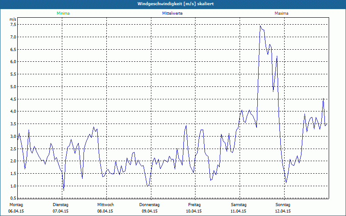Image resolution: width=346 pixels, height=216 pixels.
Task: Click the date 06.04.15
Action: pyautogui.click(x=16, y=211)
